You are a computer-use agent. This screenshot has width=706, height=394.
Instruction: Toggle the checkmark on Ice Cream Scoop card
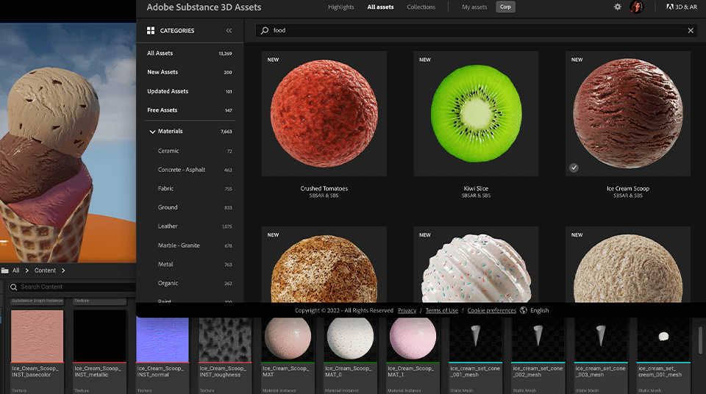(x=574, y=168)
